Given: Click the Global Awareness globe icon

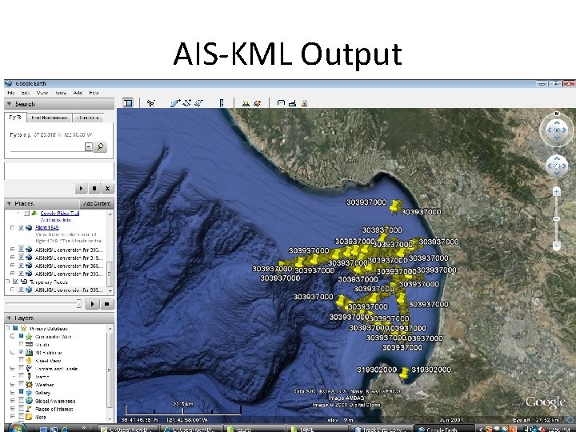Looking at the screenshot, I should (x=29, y=401).
